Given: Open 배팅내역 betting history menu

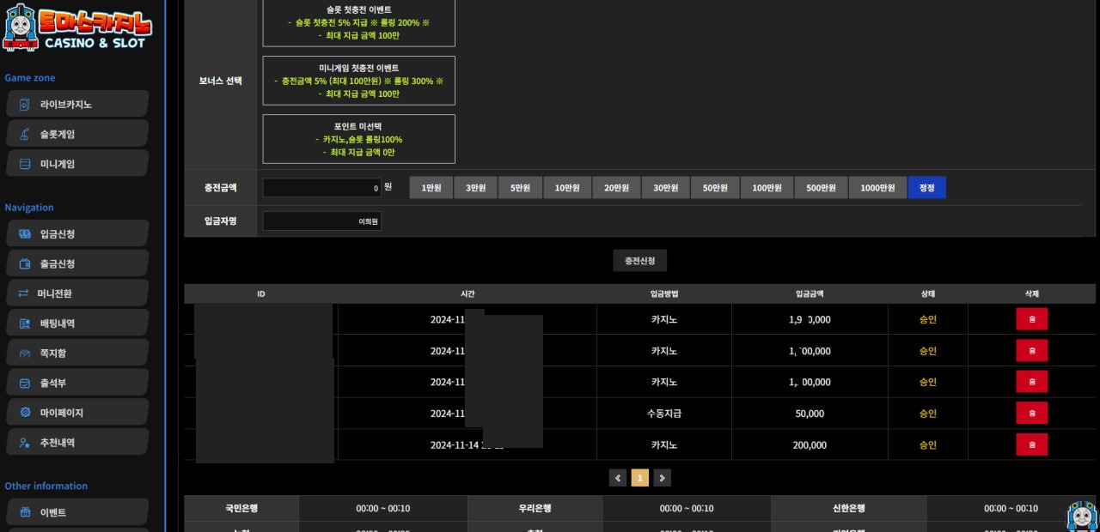Looking at the screenshot, I should (77, 323).
